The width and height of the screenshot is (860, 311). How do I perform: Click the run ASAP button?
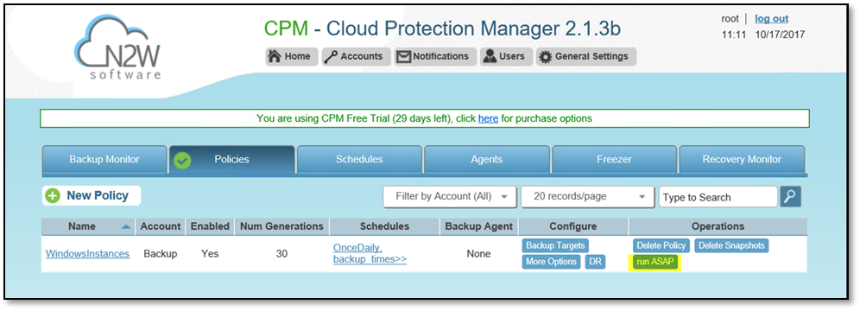(x=654, y=262)
